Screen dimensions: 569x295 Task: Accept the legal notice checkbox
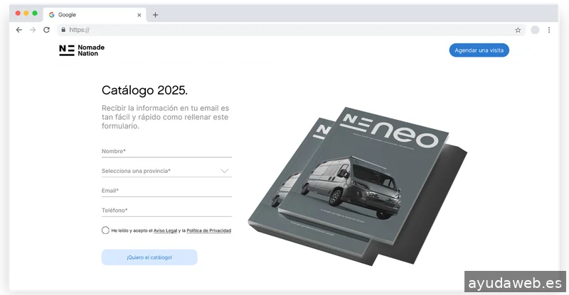click(105, 230)
